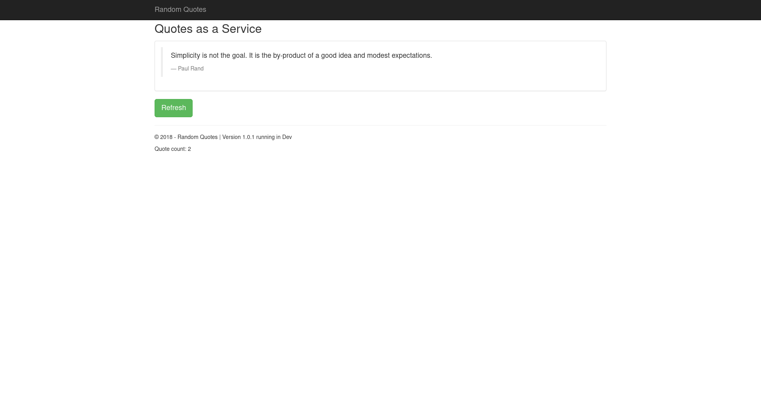Image resolution: width=761 pixels, height=394 pixels.
Task: Click the Quote count: 2 text
Action: click(x=173, y=149)
